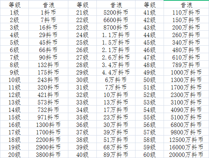Select the 48级 cell
Viewport: 209px width, 158px height.
click(x=149, y=65)
